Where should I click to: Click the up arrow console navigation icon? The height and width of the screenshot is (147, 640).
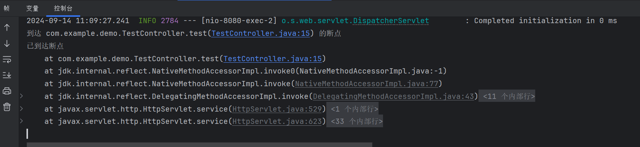pyautogui.click(x=7, y=27)
